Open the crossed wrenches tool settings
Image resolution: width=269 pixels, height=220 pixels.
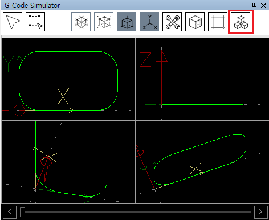tap(172, 22)
